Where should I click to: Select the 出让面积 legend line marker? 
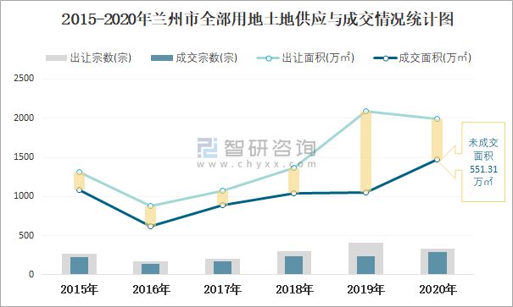pyautogui.click(x=269, y=58)
